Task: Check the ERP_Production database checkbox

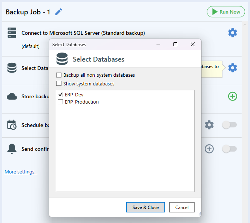Action: pyautogui.click(x=60, y=102)
